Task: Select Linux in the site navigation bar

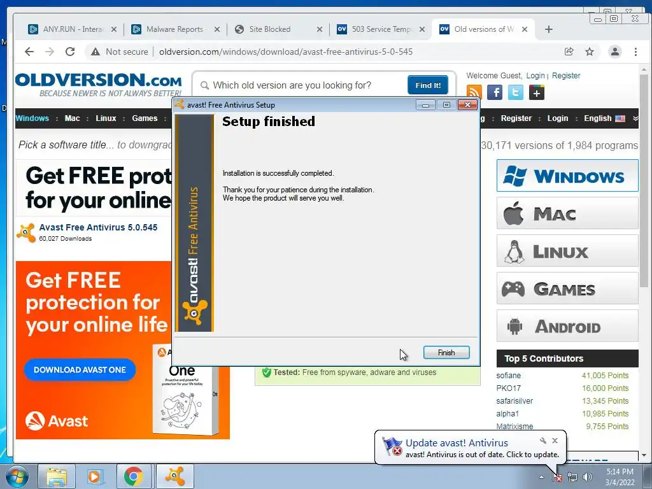Action: point(106,118)
